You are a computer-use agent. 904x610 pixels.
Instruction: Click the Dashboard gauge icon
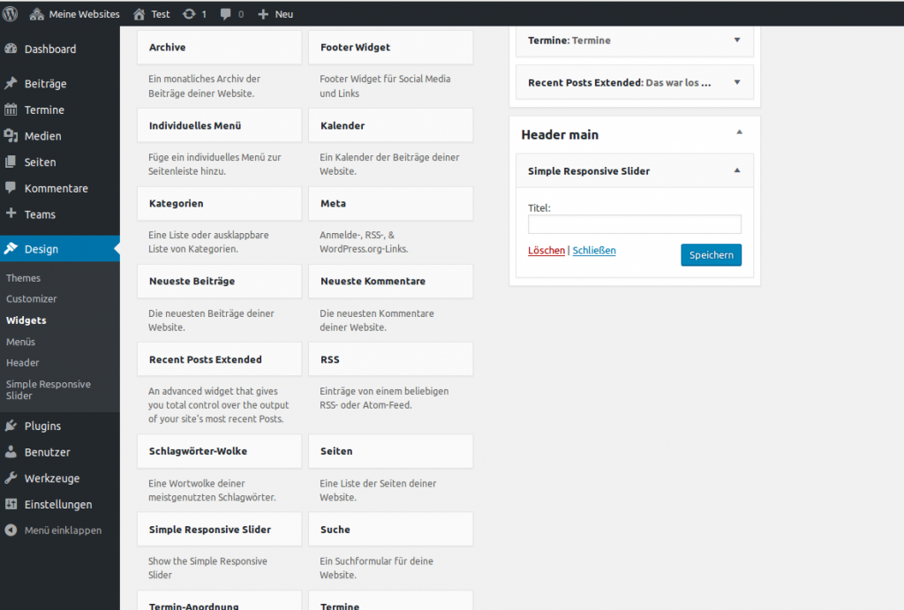tap(11, 49)
